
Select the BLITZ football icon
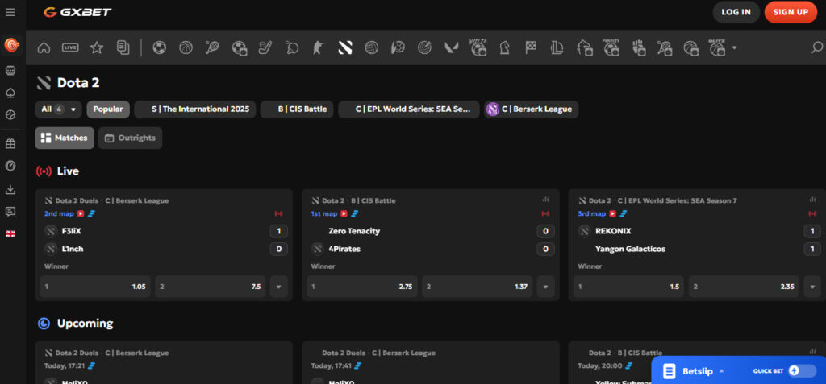717,47
